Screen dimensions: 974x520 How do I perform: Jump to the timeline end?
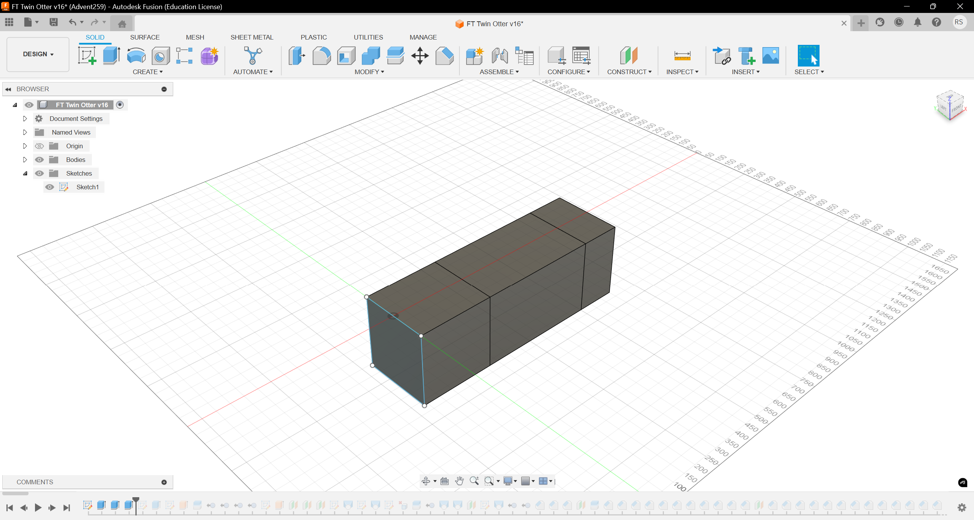coord(67,507)
